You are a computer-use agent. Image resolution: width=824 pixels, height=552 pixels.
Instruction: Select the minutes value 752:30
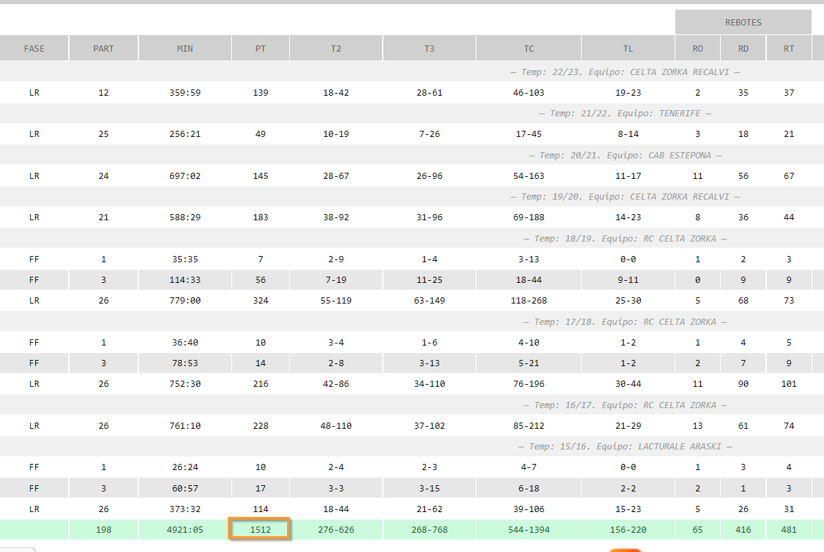tap(185, 384)
